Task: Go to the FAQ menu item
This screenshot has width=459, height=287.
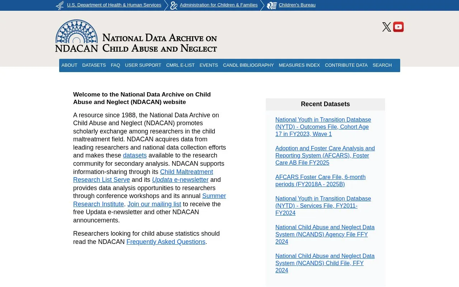Action: click(x=115, y=65)
